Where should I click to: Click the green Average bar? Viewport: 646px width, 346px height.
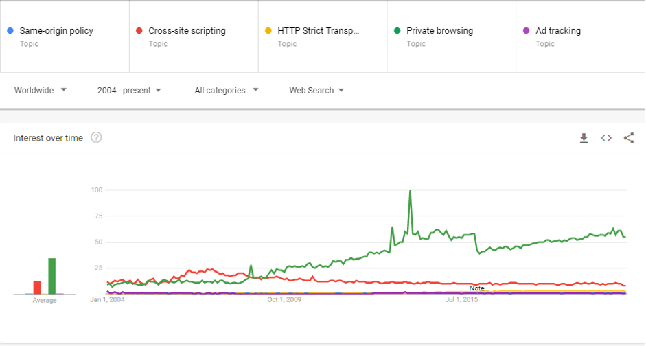[x=51, y=276]
